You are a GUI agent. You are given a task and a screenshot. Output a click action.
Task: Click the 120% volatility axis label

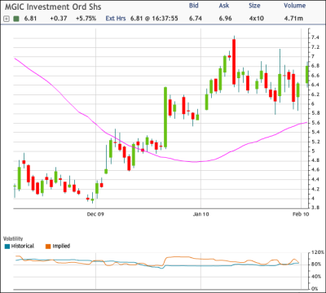(x=318, y=252)
